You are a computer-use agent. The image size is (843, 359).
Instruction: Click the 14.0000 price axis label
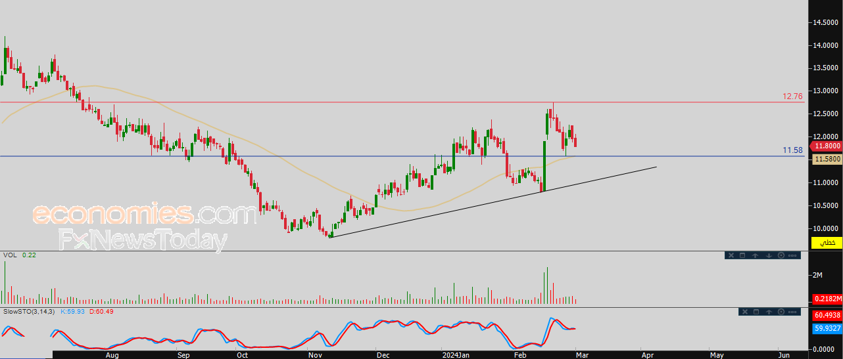(825, 45)
